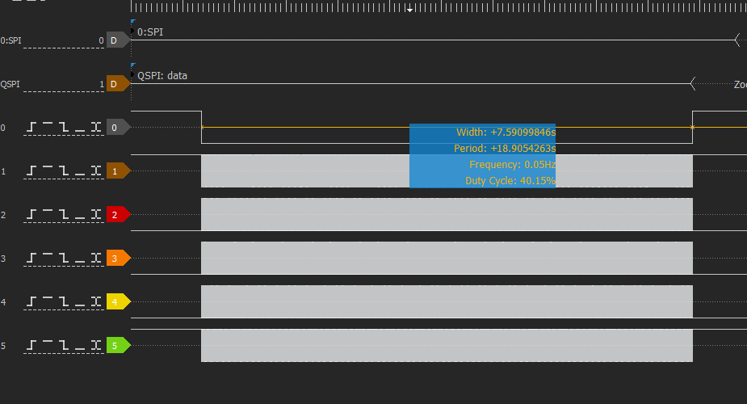Screen dimensions: 747x404
Task: Set either-edge trigger on channel 2
Action: (x=96, y=214)
